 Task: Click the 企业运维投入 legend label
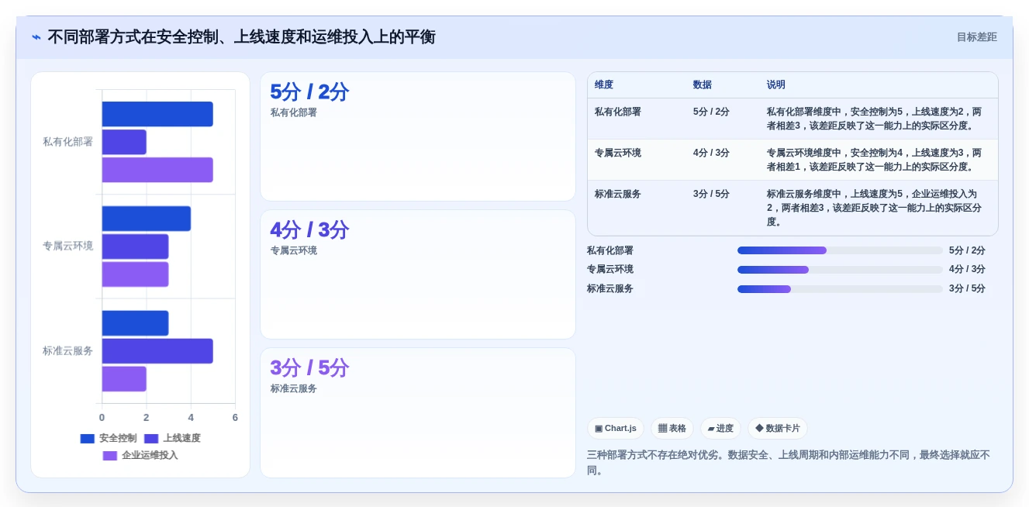click(x=150, y=456)
